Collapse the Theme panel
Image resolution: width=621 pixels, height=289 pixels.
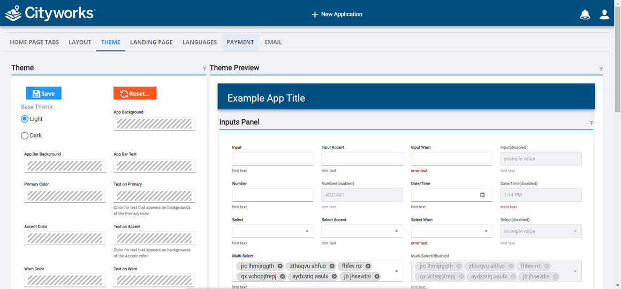pos(205,69)
